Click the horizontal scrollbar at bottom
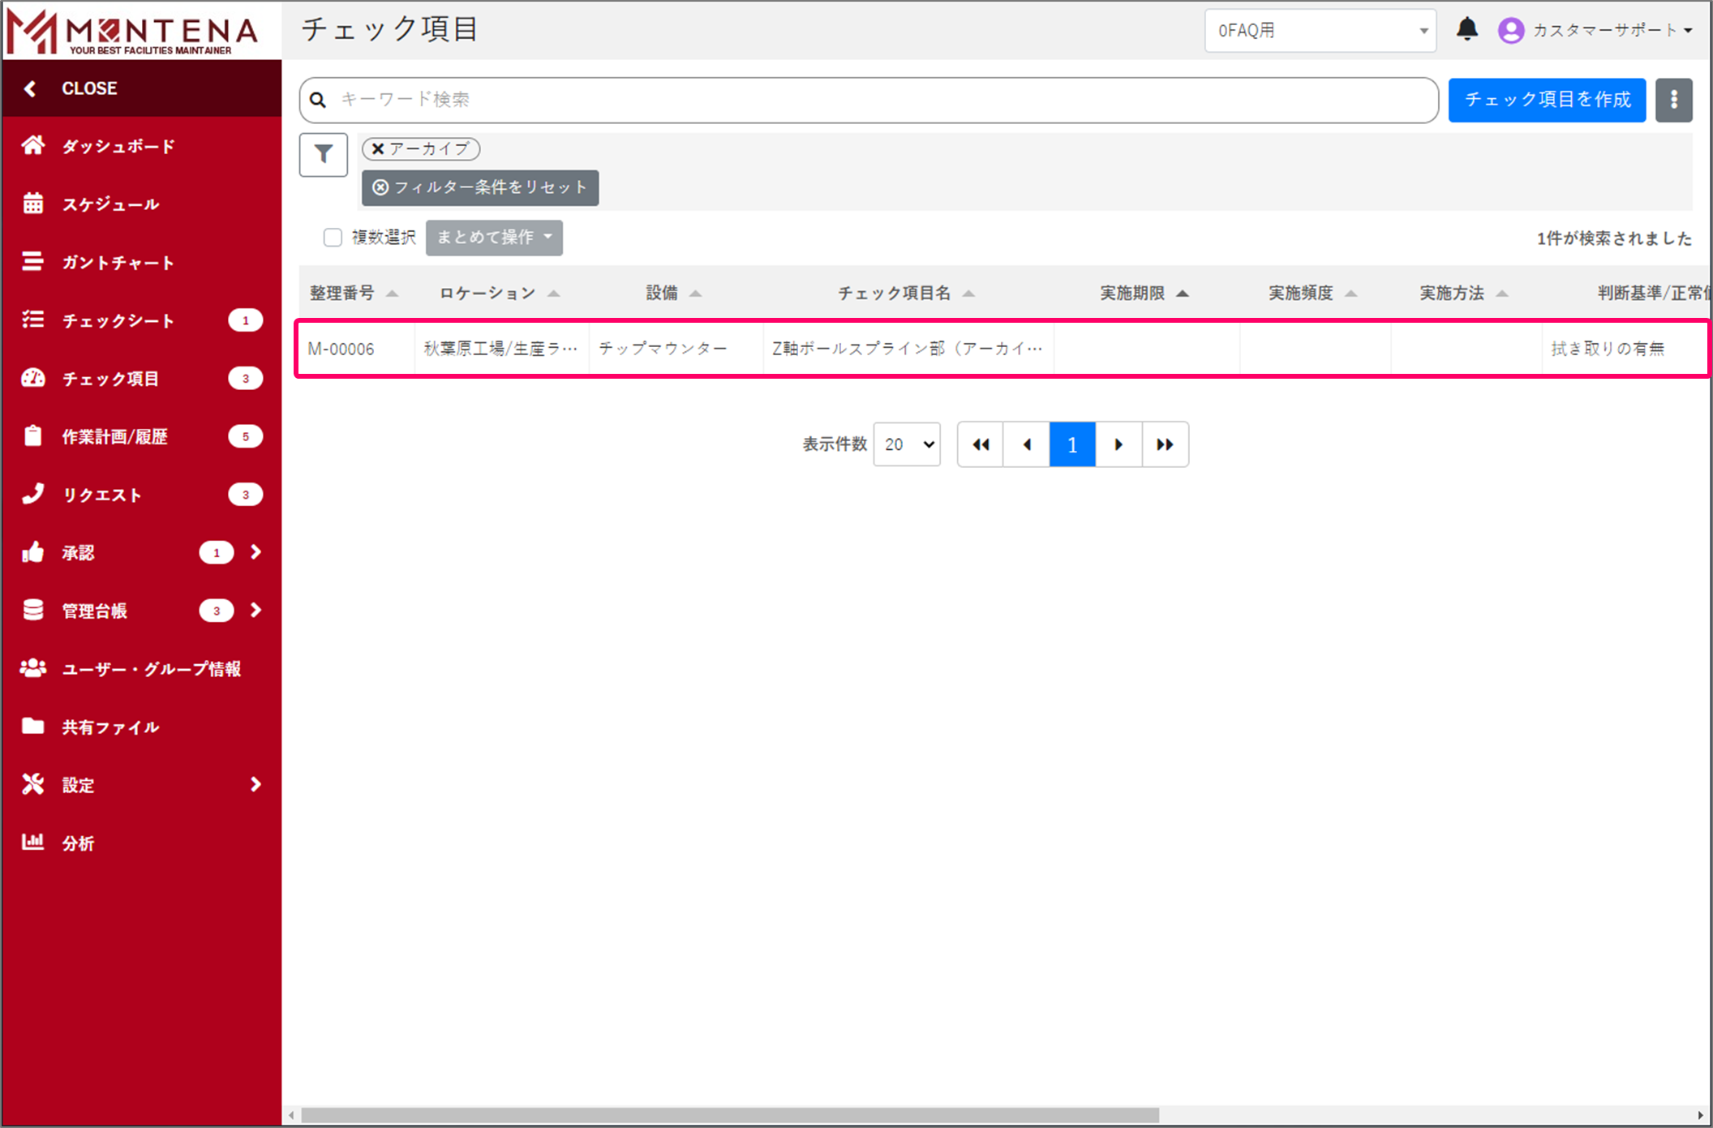This screenshot has height=1128, width=1713. 730,1115
